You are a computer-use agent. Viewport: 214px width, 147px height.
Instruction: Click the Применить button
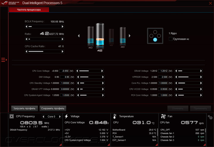(200, 108)
